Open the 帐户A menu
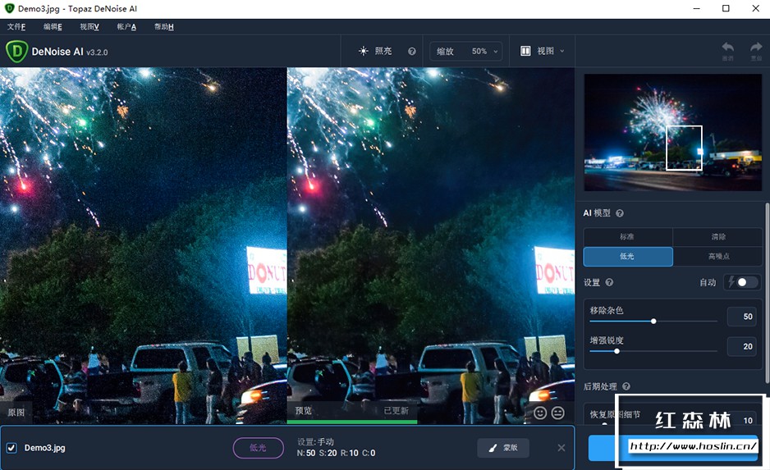770x470 pixels. tap(126, 26)
